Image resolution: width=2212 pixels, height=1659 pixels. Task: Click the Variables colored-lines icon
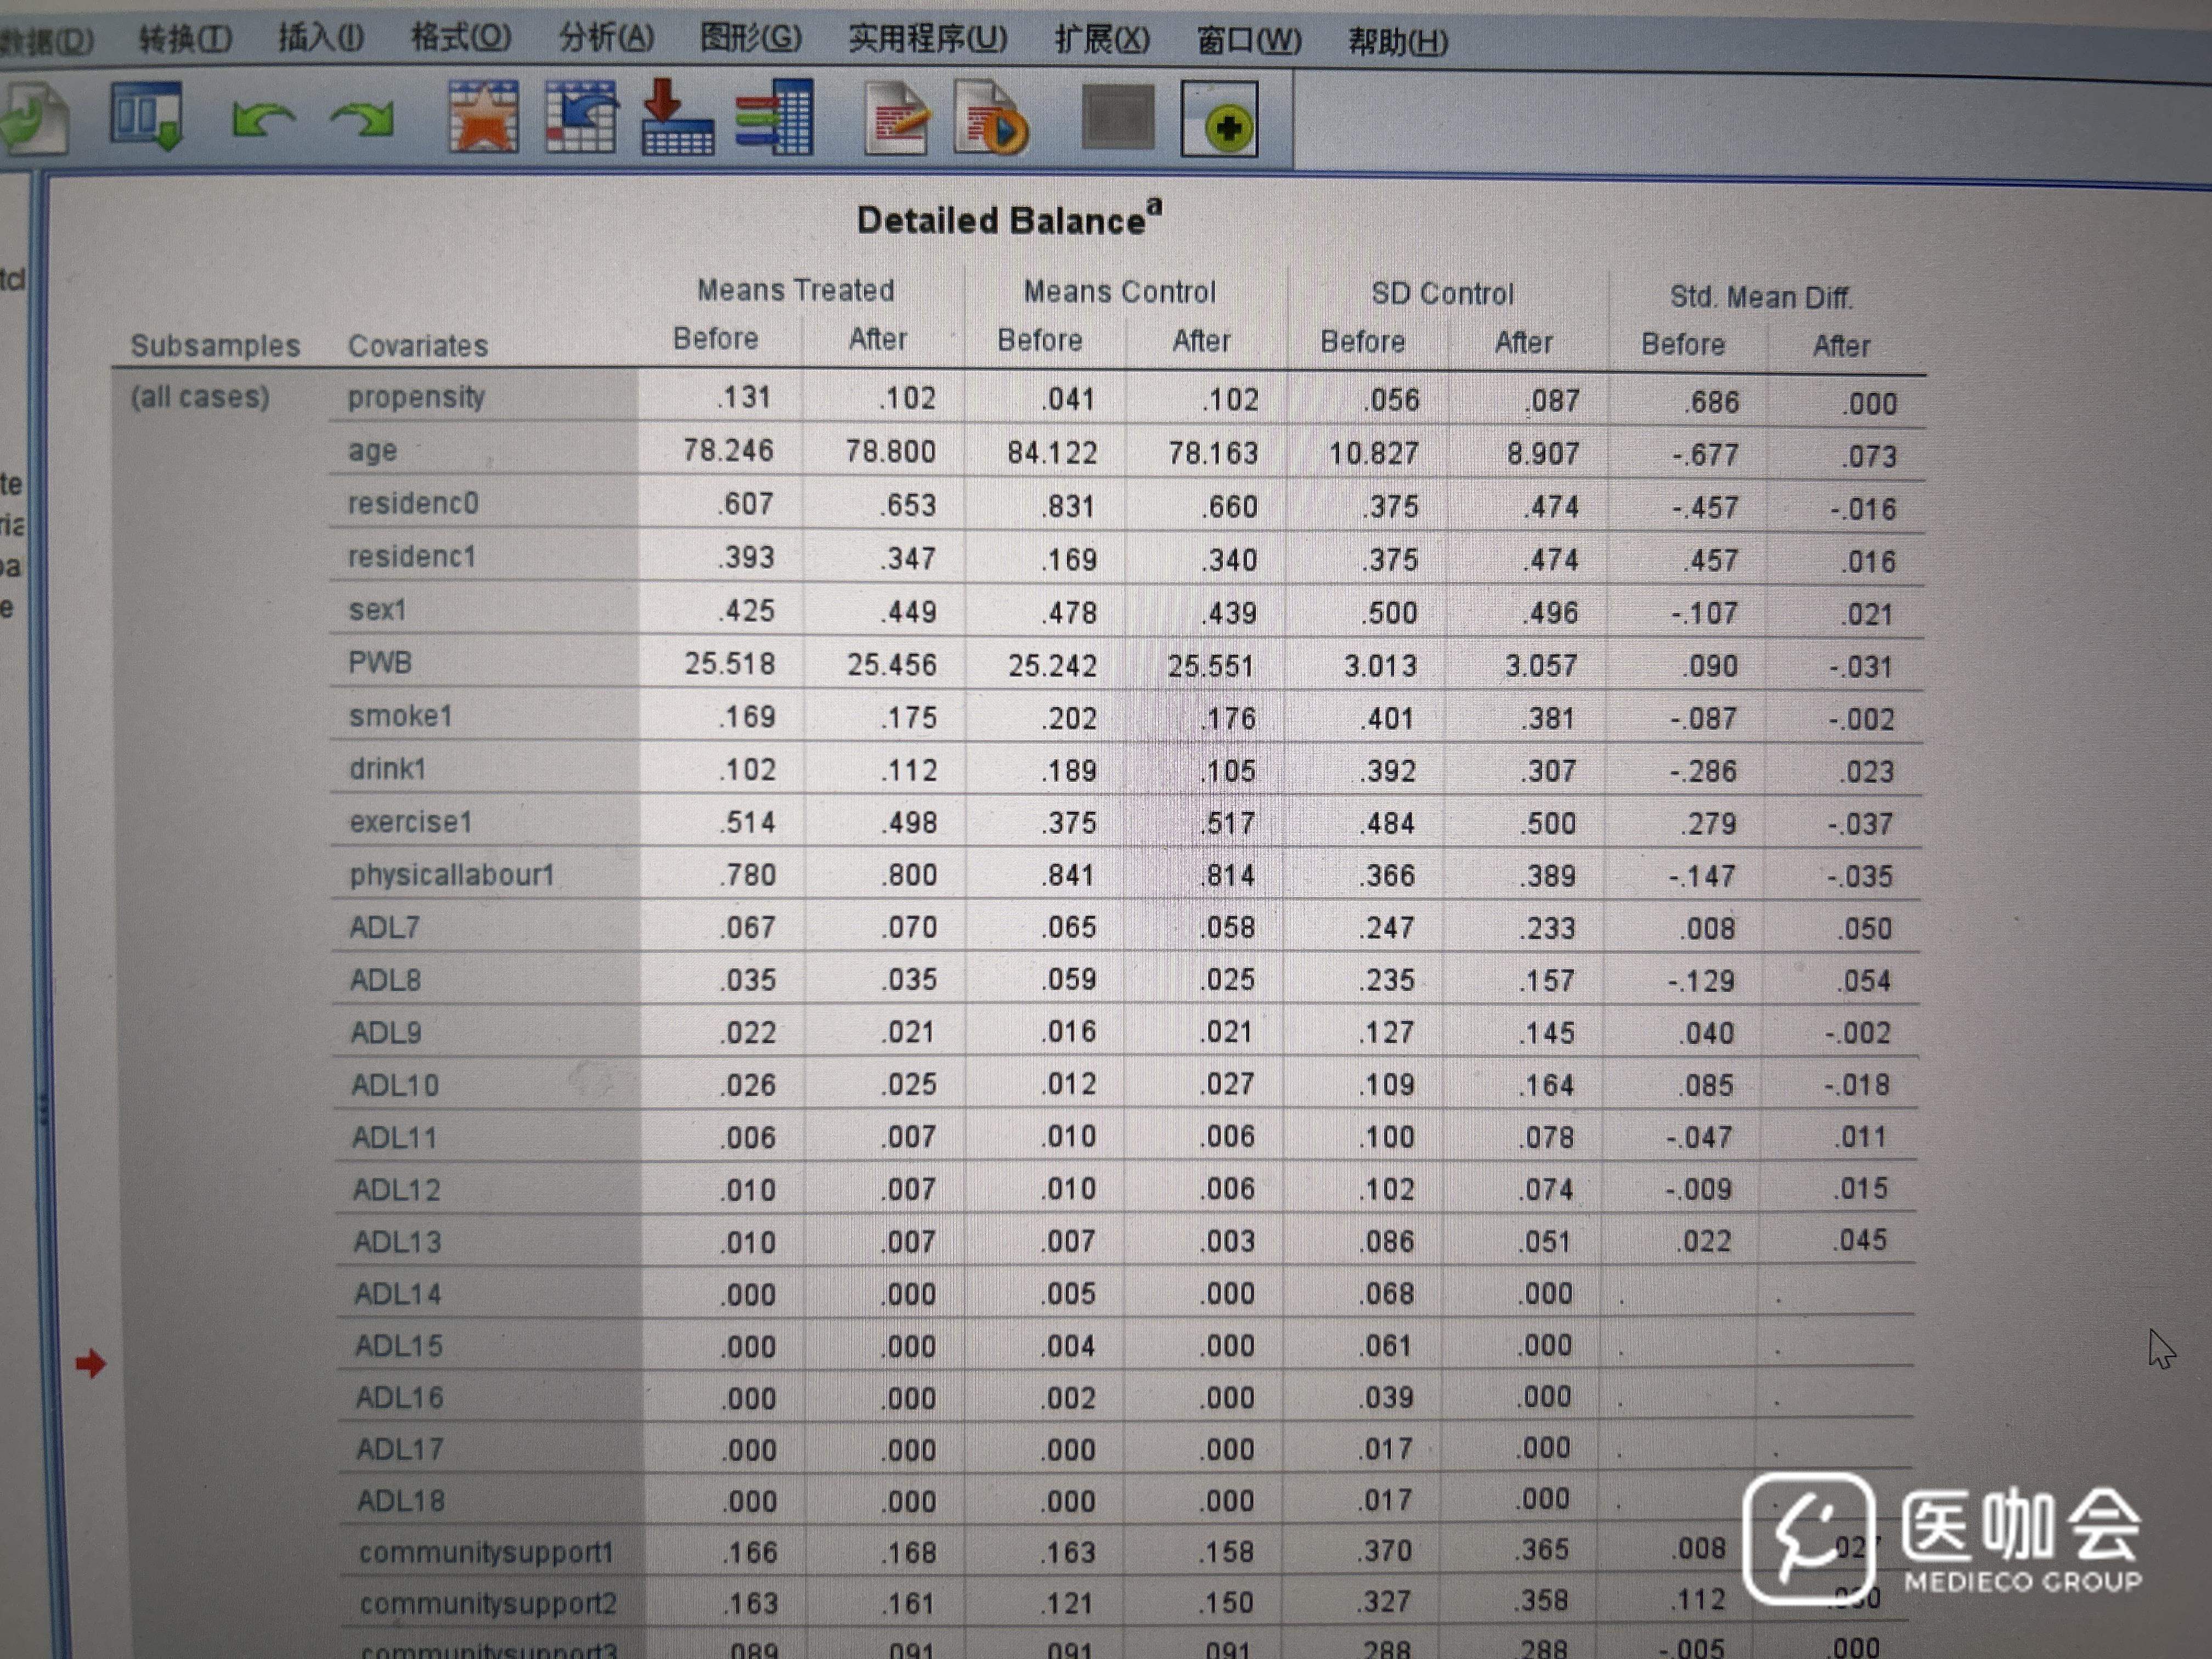pyautogui.click(x=774, y=118)
